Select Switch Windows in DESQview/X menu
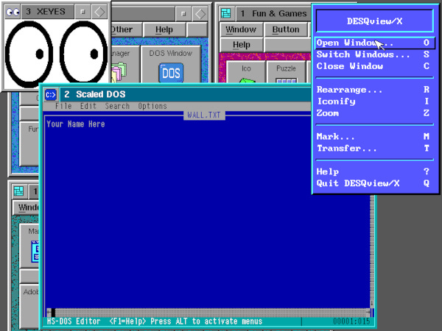442x331 pixels. (x=375, y=54)
